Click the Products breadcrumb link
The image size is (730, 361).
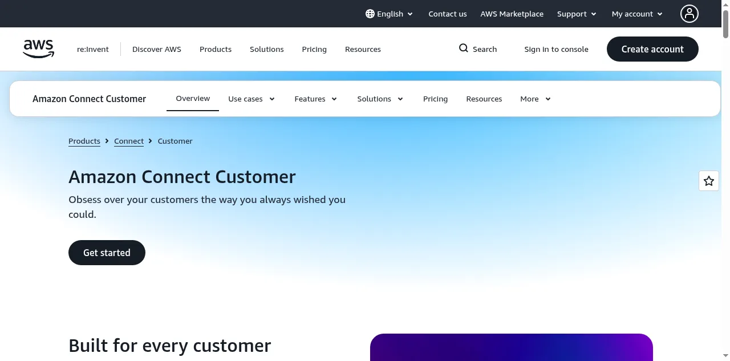pyautogui.click(x=84, y=141)
